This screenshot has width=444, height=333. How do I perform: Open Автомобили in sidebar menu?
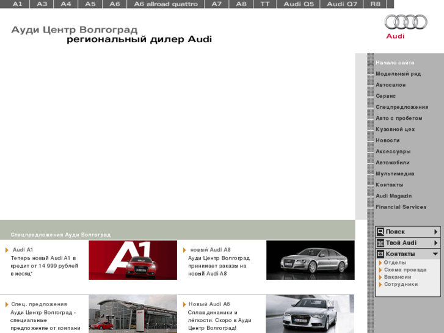coord(393,163)
